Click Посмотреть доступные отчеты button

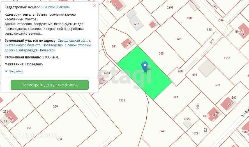tap(50, 85)
